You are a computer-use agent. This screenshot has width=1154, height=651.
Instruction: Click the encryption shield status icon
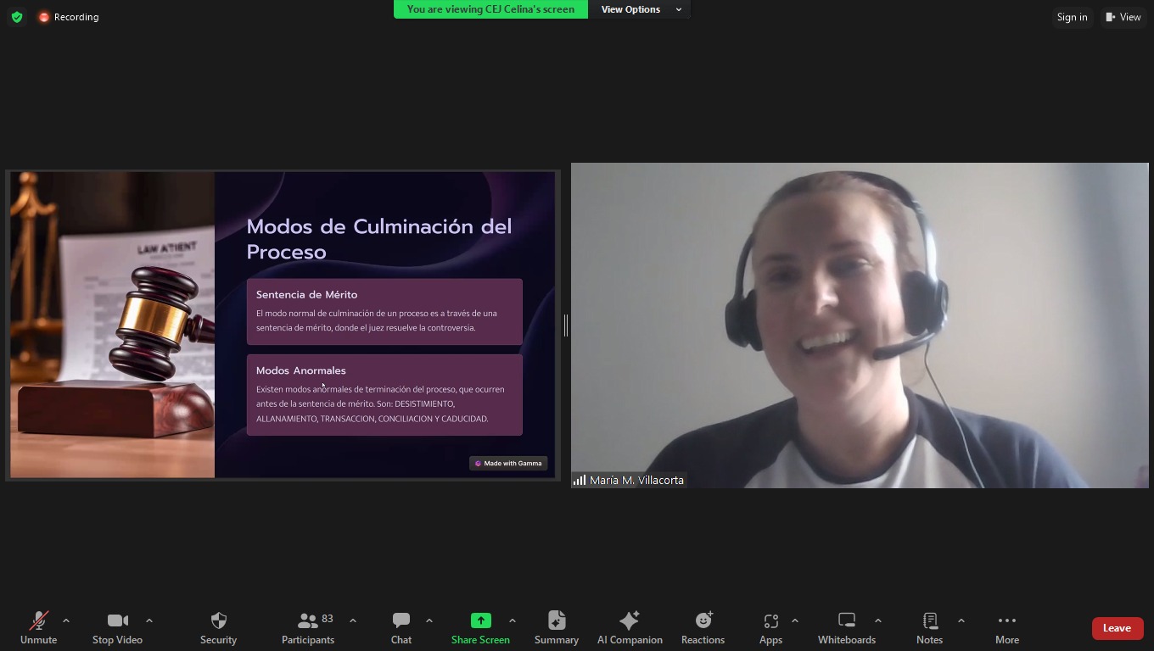point(17,17)
